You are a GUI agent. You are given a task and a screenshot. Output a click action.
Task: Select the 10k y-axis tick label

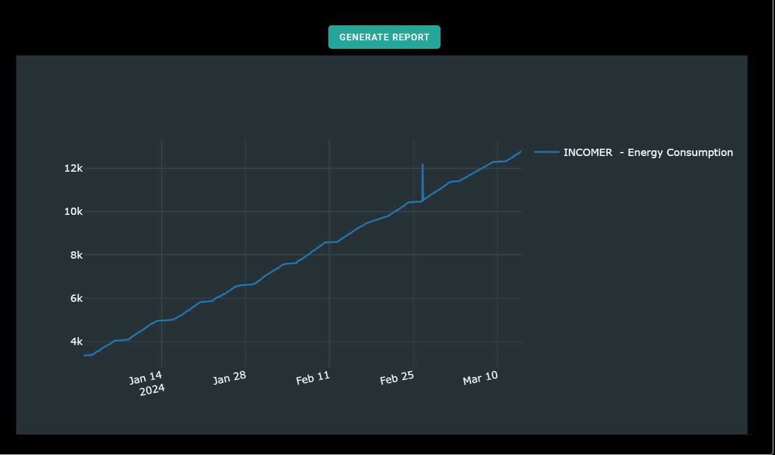[x=74, y=212]
